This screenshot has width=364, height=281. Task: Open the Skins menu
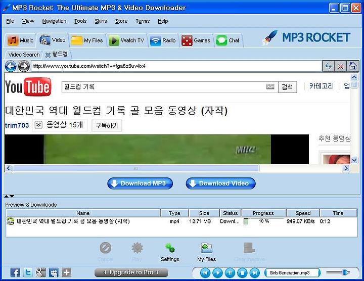click(101, 21)
